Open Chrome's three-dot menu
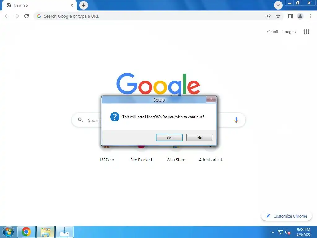This screenshot has height=238, width=317. 310,16
